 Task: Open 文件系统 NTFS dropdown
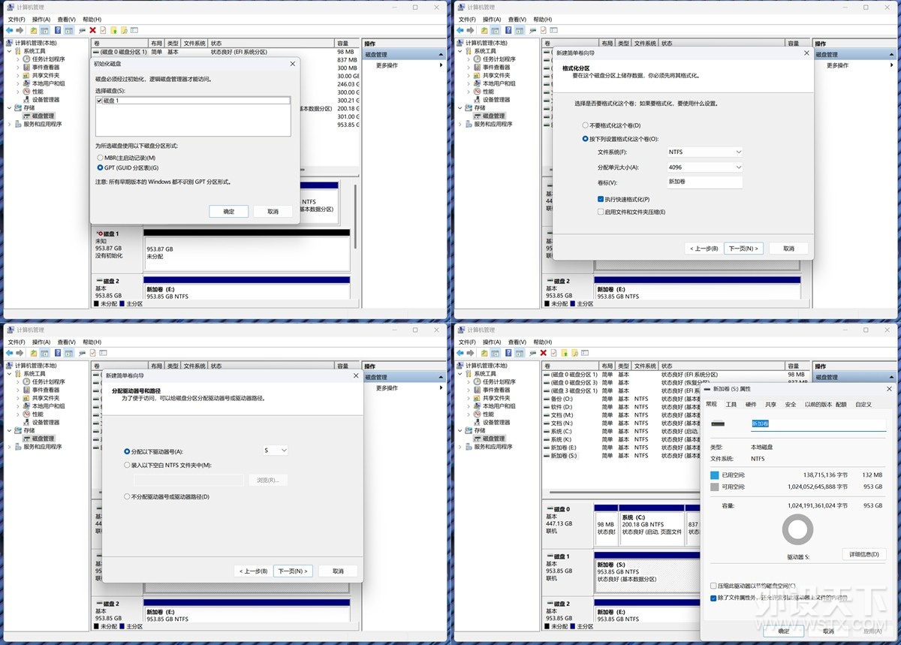(x=704, y=152)
